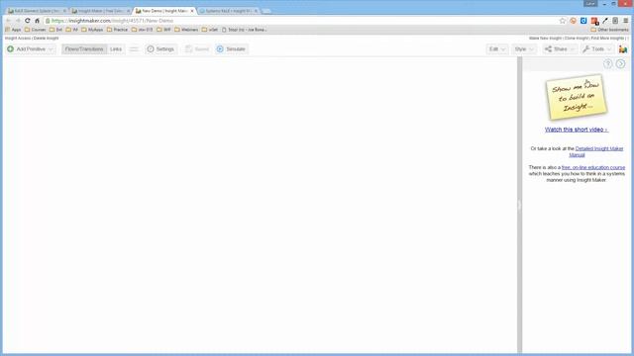The height and width of the screenshot is (356, 634).
Task: Run the model with the Simulate button
Action: 231,48
